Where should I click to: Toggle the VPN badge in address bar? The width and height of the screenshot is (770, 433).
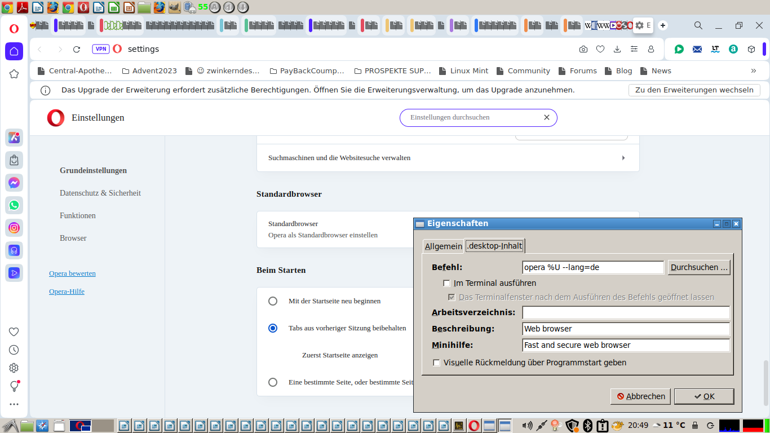tap(101, 49)
